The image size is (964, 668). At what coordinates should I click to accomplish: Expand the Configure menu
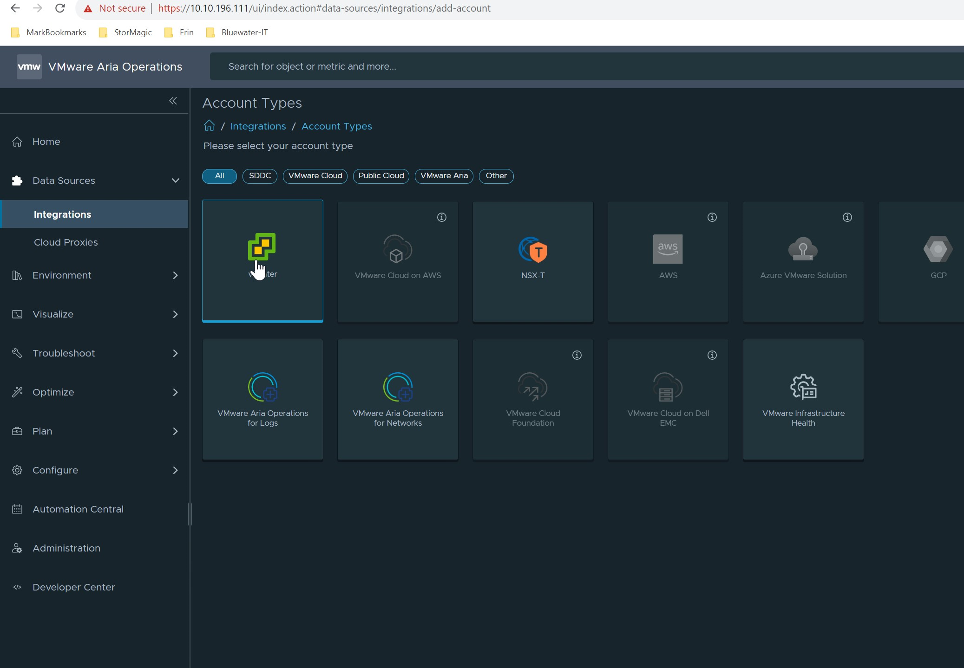[x=175, y=470]
